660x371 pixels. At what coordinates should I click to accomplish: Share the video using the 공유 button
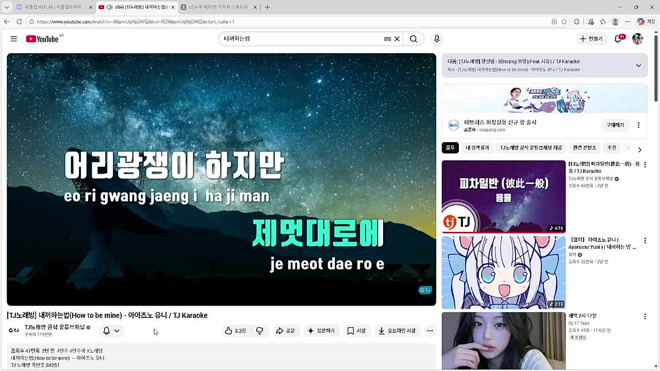pos(285,331)
